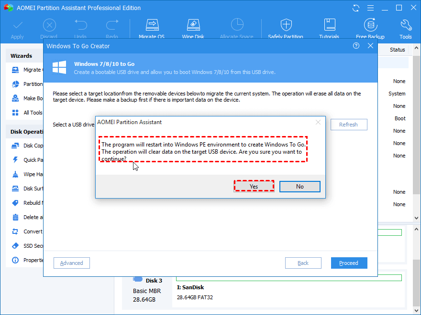Choose Disk Copy operation
This screenshot has width=421, height=315.
coord(27,146)
